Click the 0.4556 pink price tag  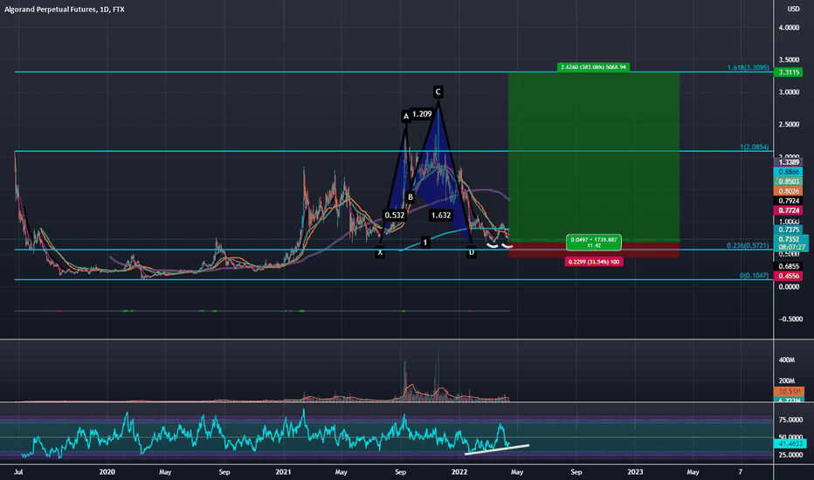pos(788,276)
